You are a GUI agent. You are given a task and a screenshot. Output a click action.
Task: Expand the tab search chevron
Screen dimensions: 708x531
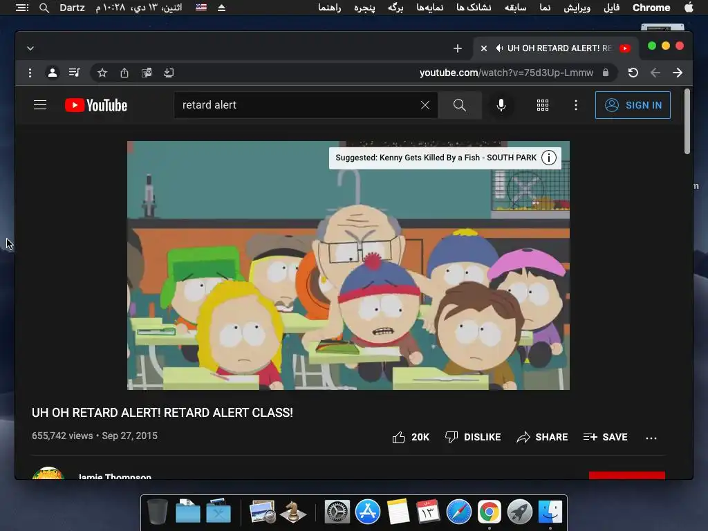tap(30, 48)
